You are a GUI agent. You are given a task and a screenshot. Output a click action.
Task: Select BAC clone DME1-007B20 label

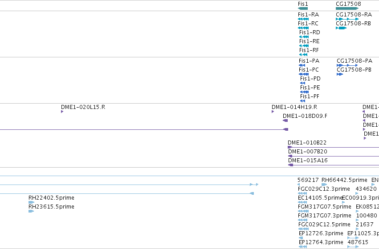click(308, 152)
